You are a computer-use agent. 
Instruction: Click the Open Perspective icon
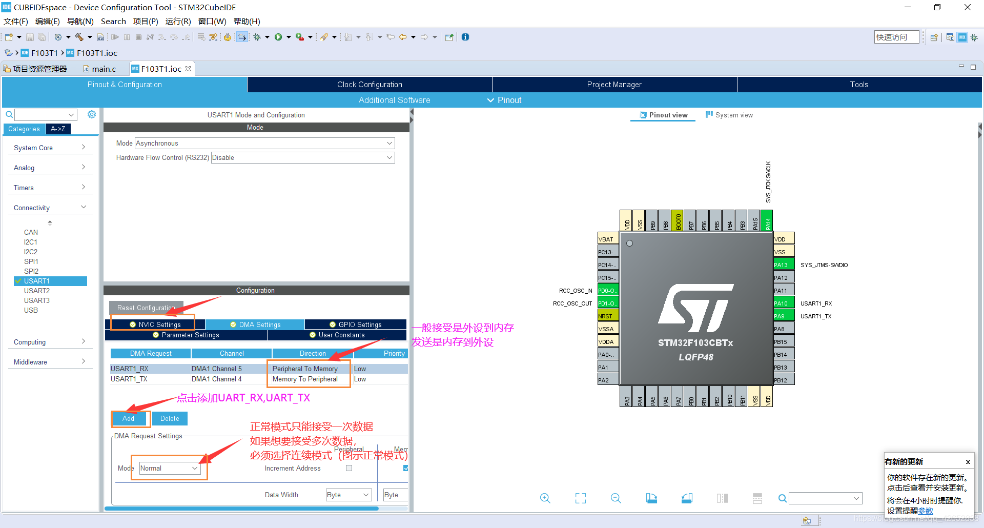(934, 37)
